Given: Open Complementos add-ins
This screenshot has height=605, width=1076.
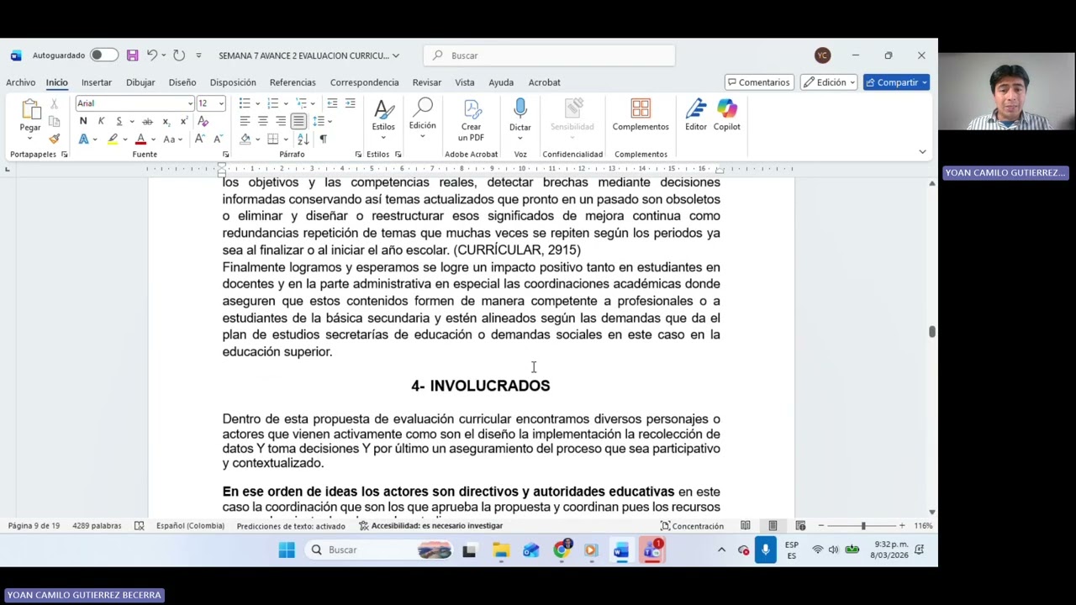Looking at the screenshot, I should click(641, 116).
